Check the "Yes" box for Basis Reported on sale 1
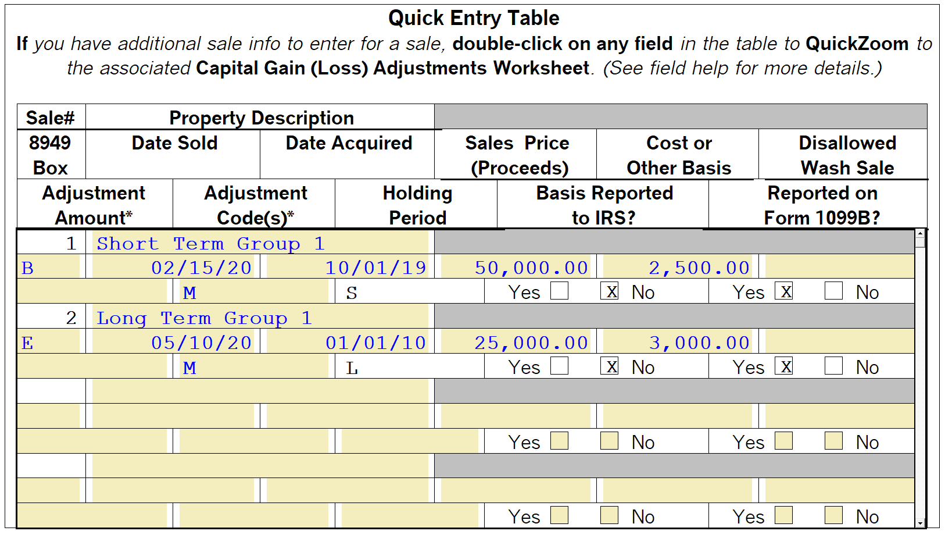The width and height of the screenshot is (945, 538). [559, 291]
